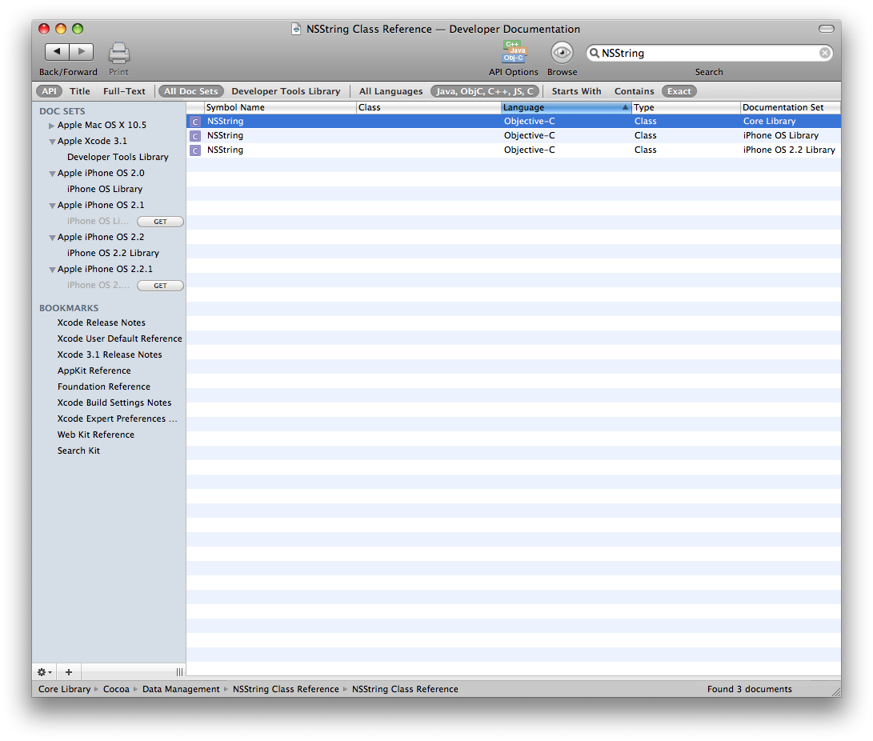Viewport: 873px width, 741px height.
Task: Open Xcode User Default Reference bookmark
Action: 120,339
